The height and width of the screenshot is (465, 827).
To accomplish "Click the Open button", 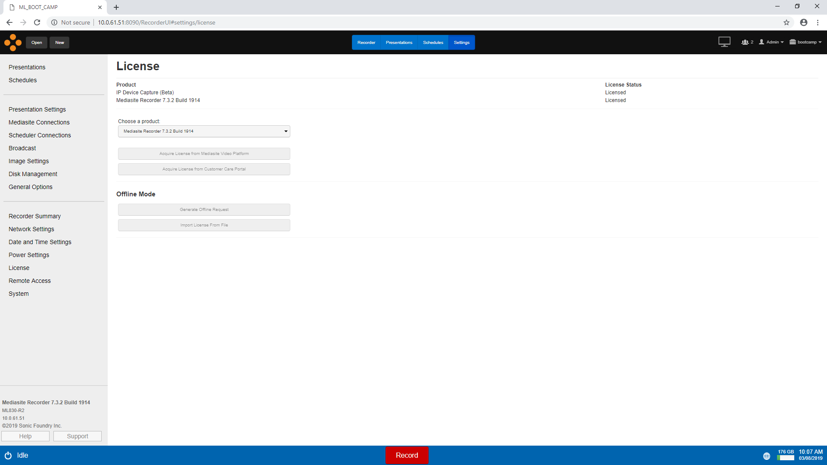I will (x=37, y=42).
